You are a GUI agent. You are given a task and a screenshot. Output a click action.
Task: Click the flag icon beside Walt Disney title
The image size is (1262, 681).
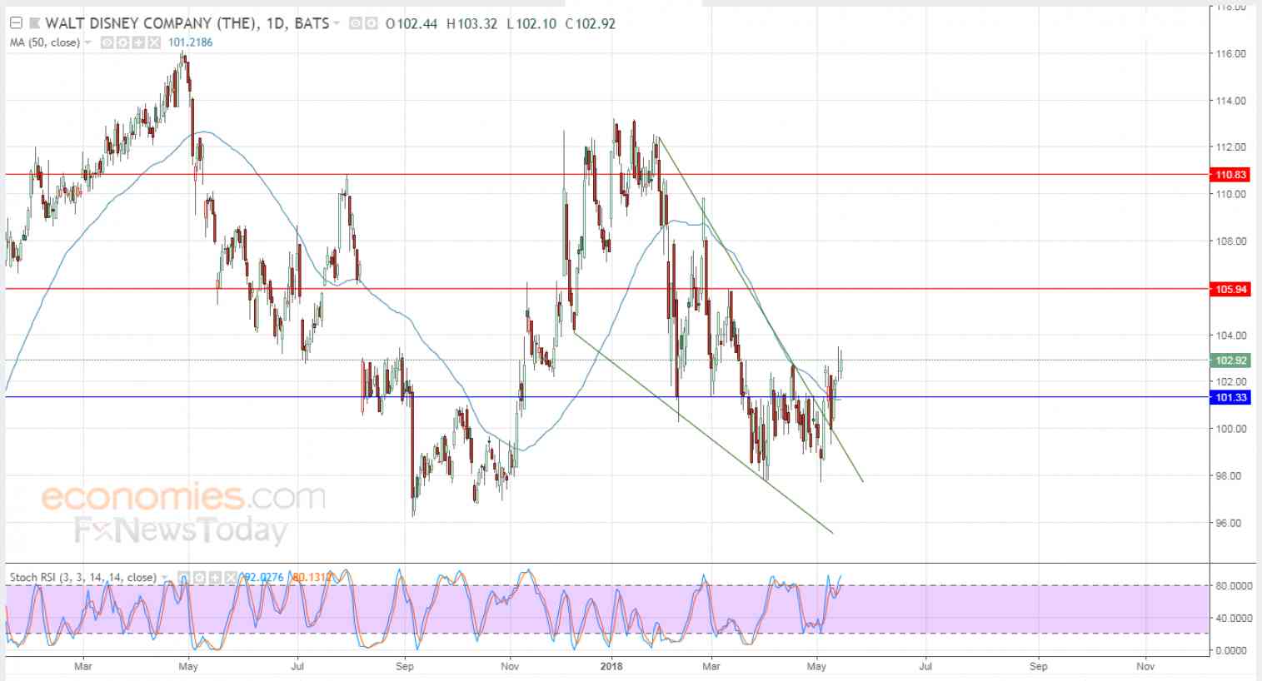coord(34,23)
